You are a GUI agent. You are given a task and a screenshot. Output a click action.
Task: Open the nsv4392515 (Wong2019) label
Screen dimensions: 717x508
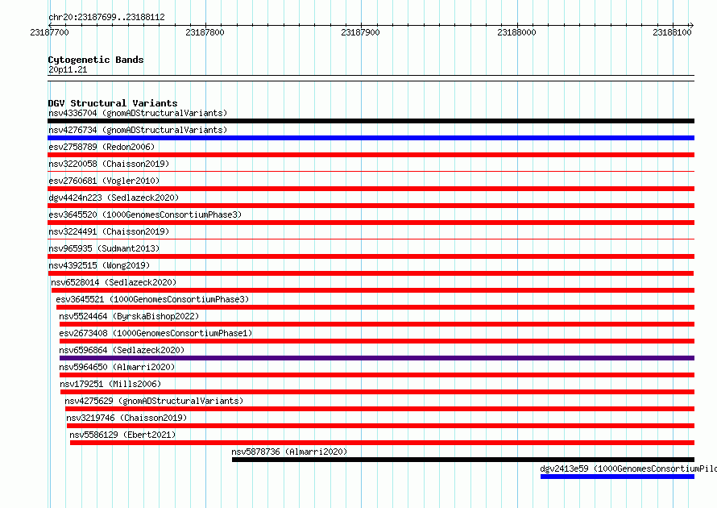[x=99, y=265]
